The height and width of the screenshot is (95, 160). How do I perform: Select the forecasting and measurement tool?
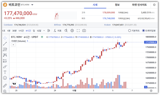pyautogui.click(x=5, y=61)
